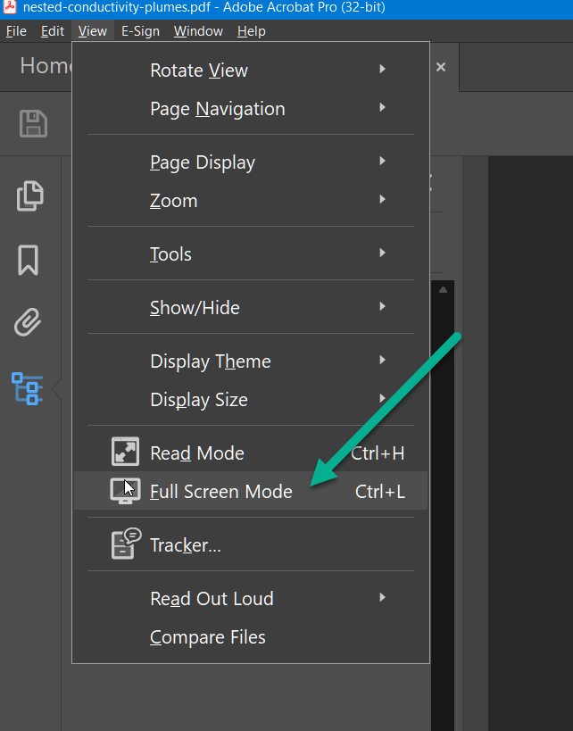Expand the Display Theme submenu
This screenshot has height=731, width=573.
coord(251,361)
